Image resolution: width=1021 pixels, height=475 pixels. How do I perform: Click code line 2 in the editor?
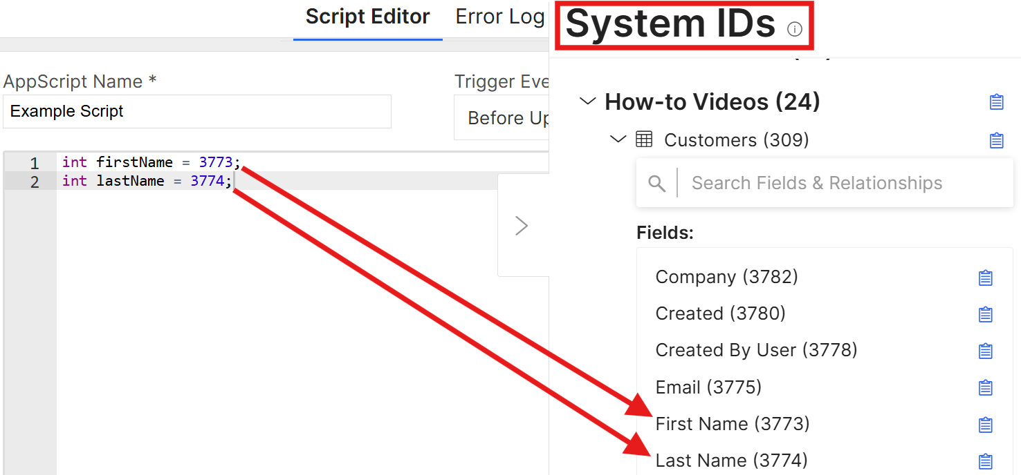pos(147,181)
